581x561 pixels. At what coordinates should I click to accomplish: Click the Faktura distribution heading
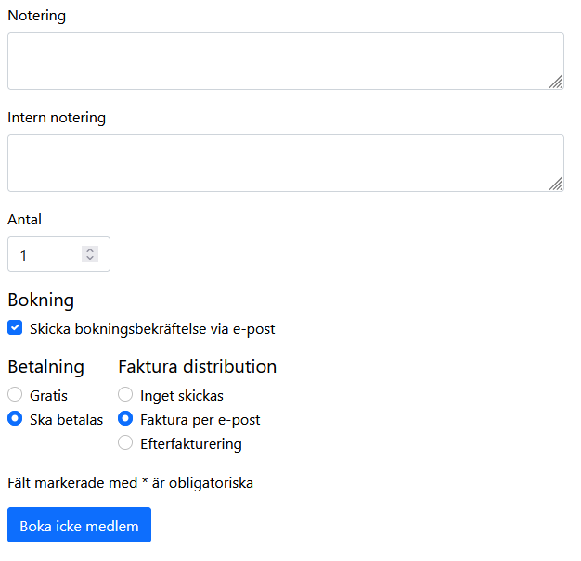(x=198, y=367)
